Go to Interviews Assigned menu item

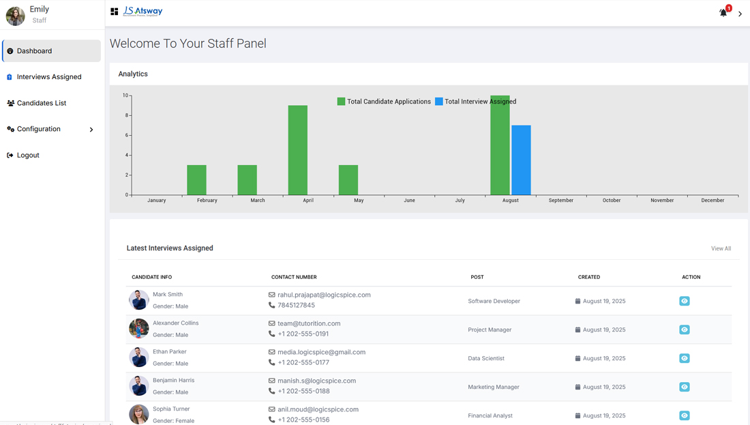coord(49,77)
